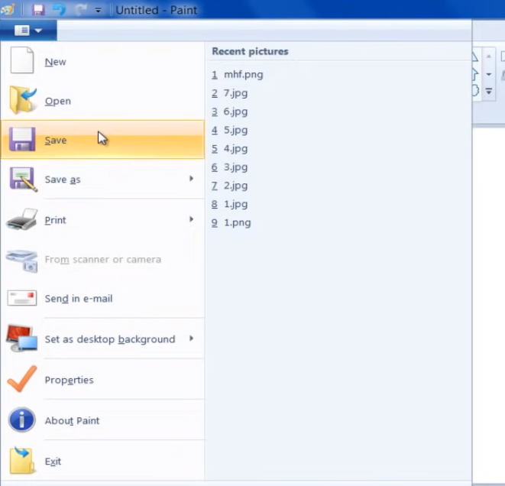Click the Print printer icon
The width and height of the screenshot is (505, 486).
(21, 220)
